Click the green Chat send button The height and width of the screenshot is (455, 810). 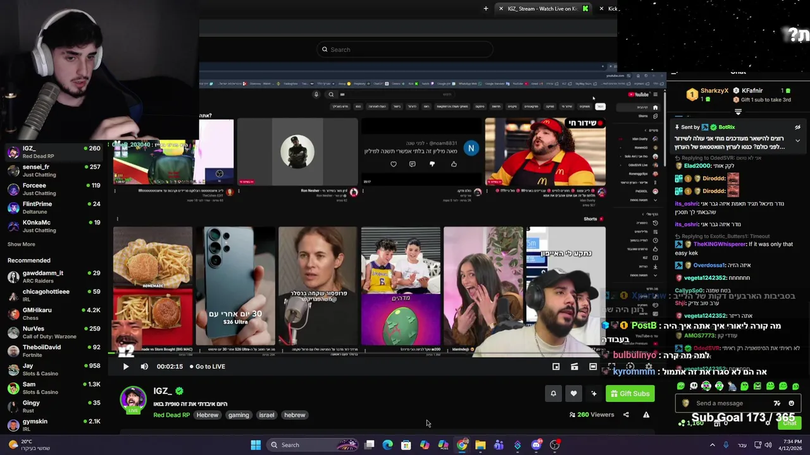click(x=790, y=423)
